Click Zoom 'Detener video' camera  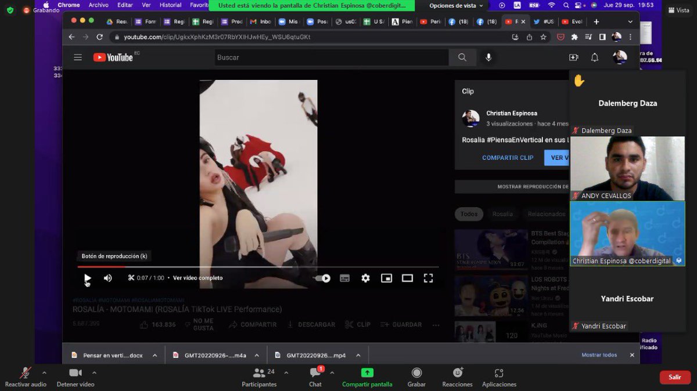pos(76,376)
